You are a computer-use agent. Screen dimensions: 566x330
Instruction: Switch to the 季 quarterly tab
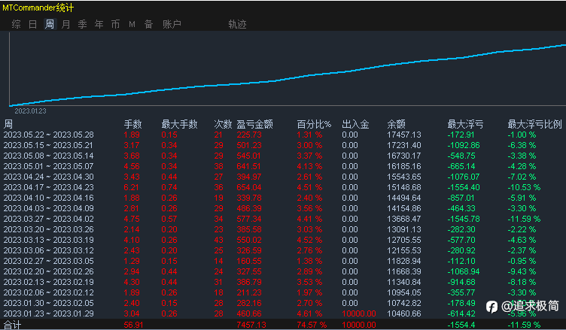click(82, 24)
